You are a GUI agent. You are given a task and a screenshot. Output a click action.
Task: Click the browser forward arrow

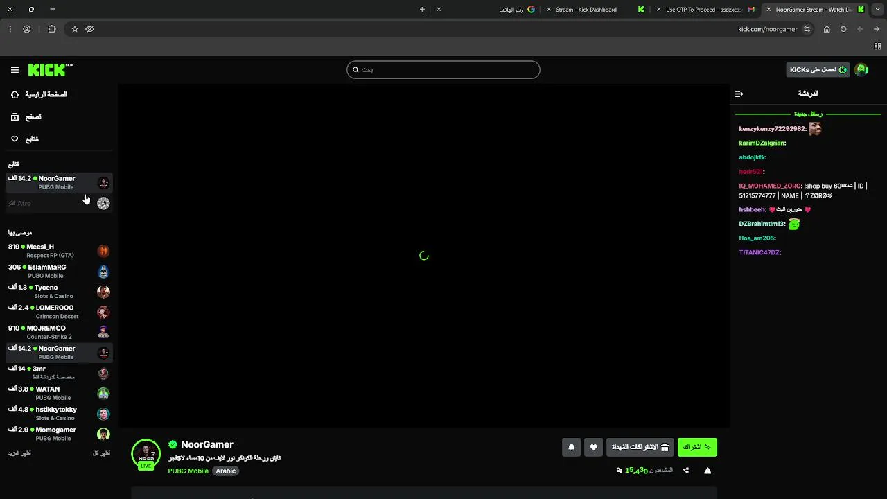click(x=877, y=29)
